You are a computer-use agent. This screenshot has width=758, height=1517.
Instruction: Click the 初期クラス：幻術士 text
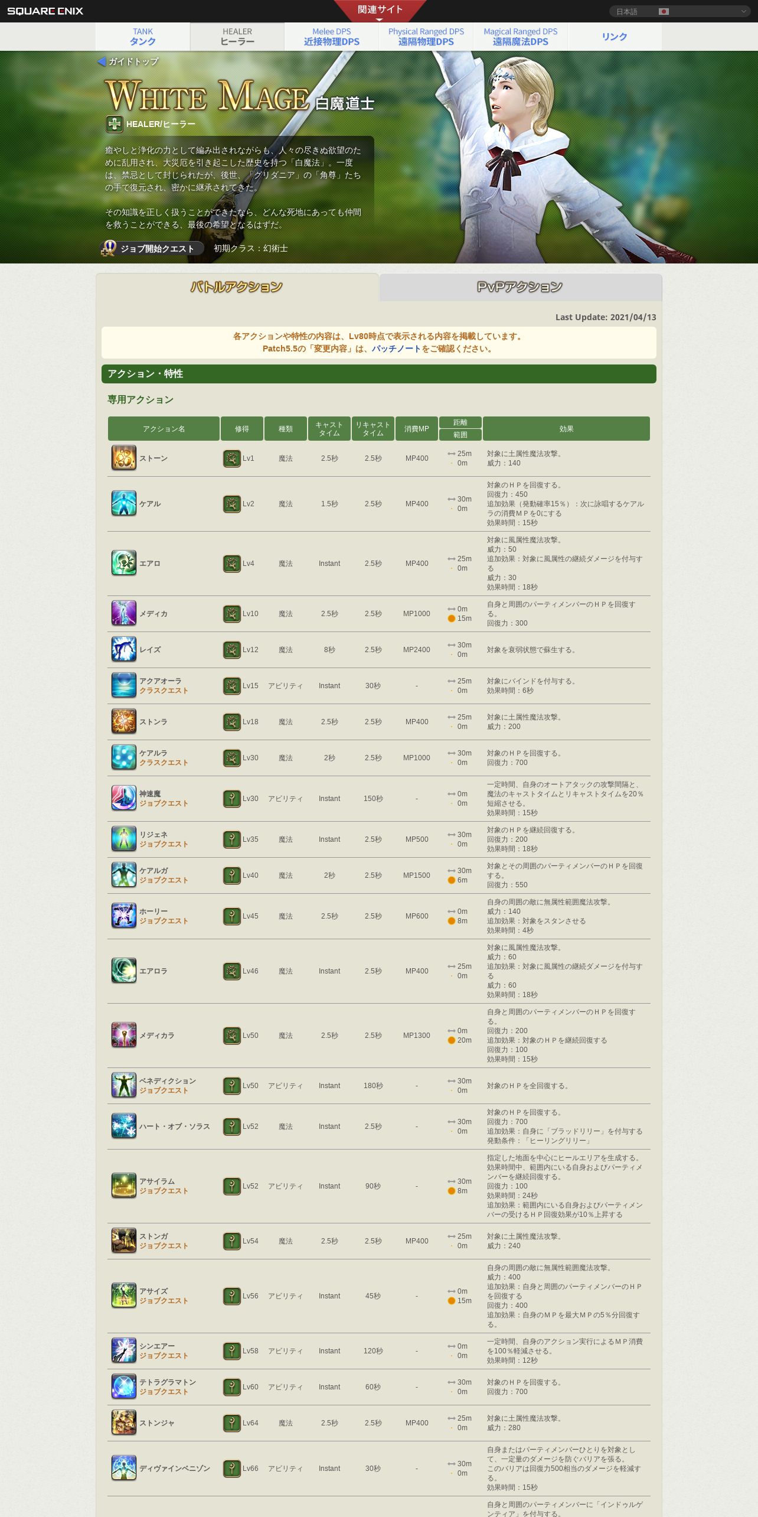[x=251, y=249]
